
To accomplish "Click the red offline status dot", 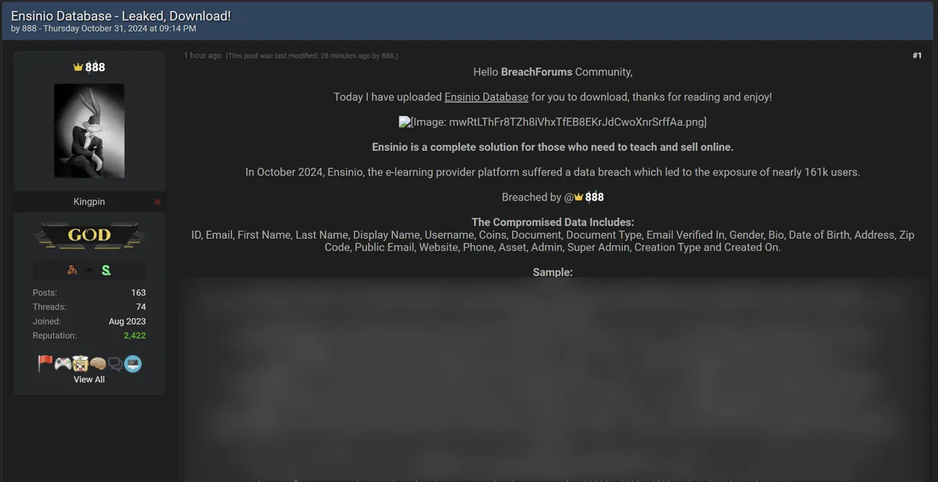I will [158, 202].
